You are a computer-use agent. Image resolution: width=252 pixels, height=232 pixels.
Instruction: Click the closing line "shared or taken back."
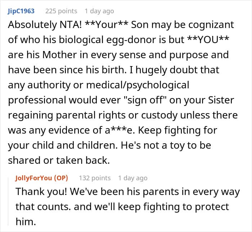click(x=59, y=160)
